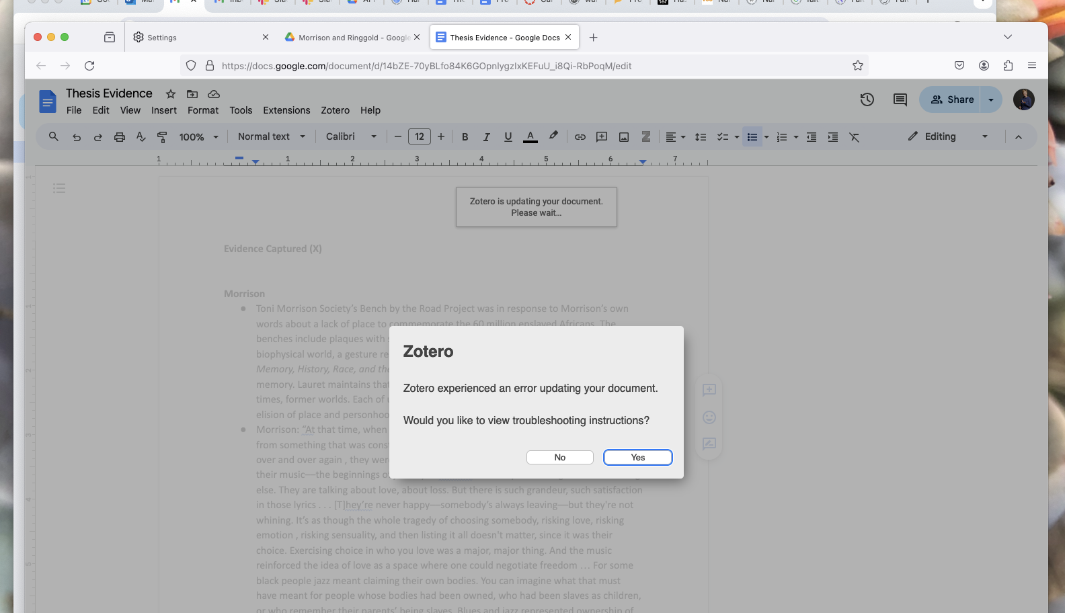This screenshot has height=613, width=1065.
Task: Open the Extensions menu
Action: click(x=286, y=110)
